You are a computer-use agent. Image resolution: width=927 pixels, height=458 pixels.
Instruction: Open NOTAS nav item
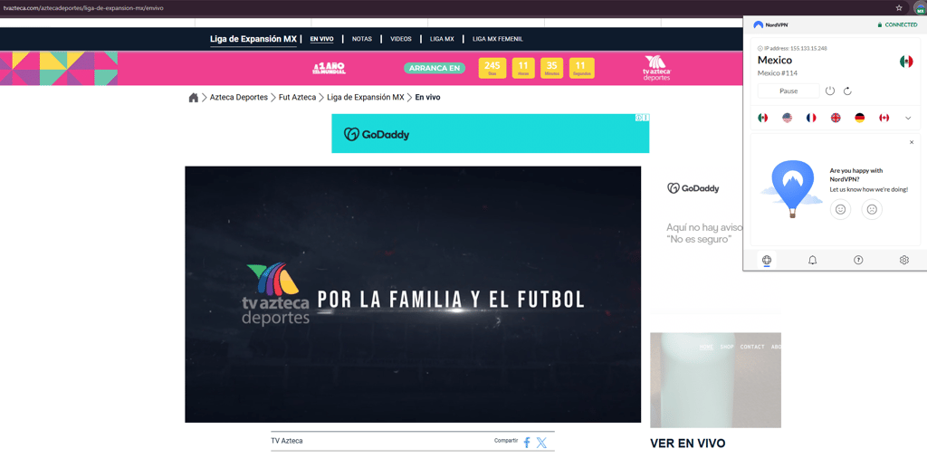pos(362,39)
